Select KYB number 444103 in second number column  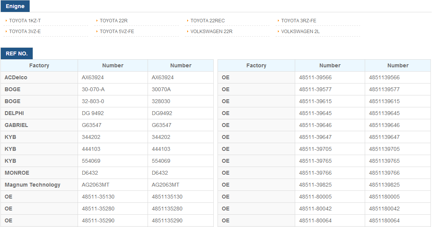pyautogui.click(x=181, y=149)
